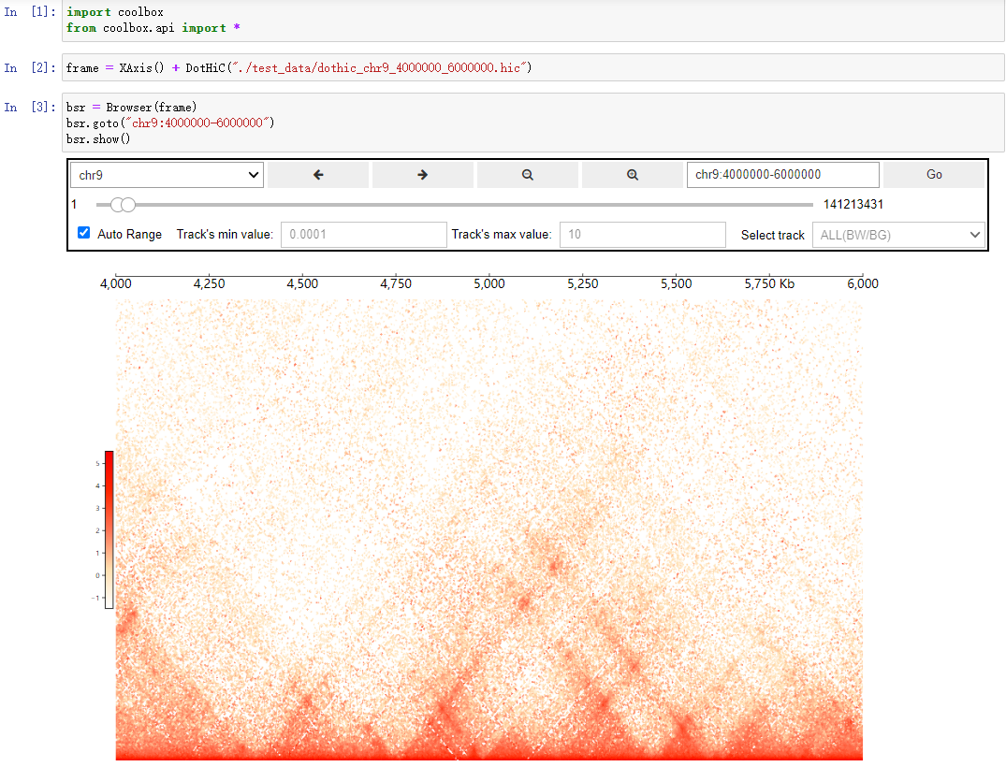Click the .hic file path string in cell 2
Viewport: 1006px width, 767px height.
pyautogui.click(x=379, y=68)
